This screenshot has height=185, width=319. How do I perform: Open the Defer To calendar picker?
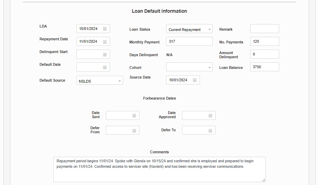(210, 131)
